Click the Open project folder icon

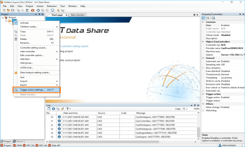pos(8,10)
